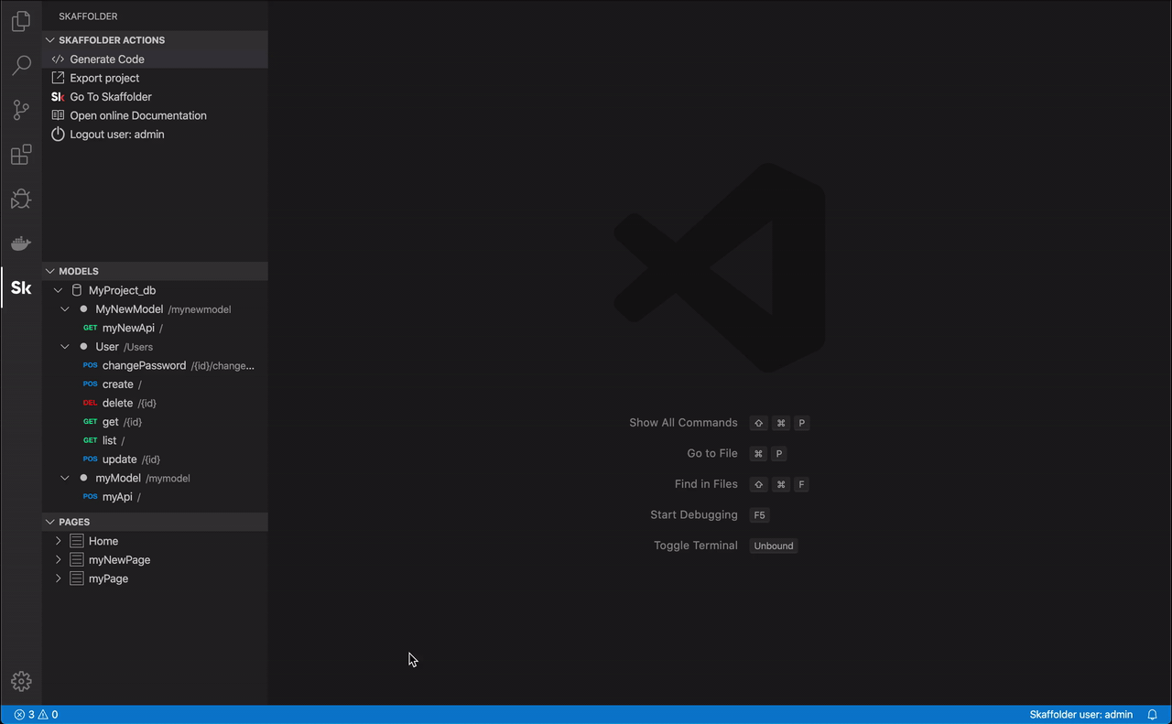
Task: Click Export project
Action: pyautogui.click(x=103, y=78)
